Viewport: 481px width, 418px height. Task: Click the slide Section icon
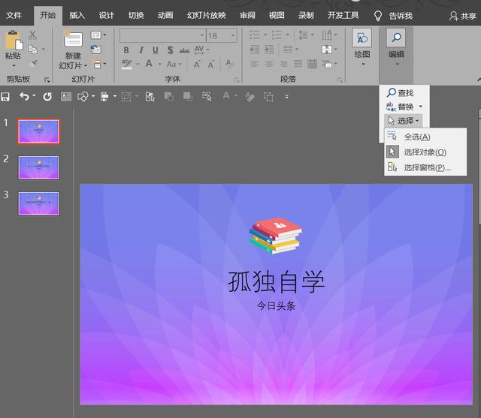tap(97, 64)
